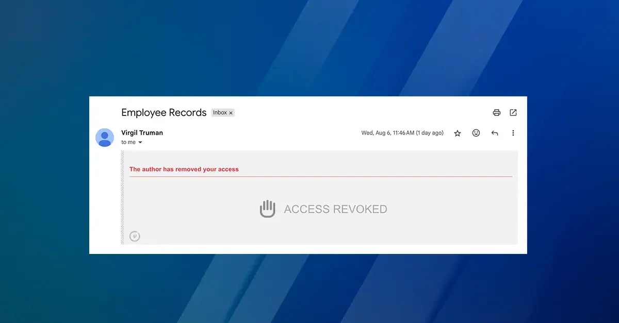Open the three-dot More options menu
Image resolution: width=619 pixels, height=323 pixels.
pos(513,133)
